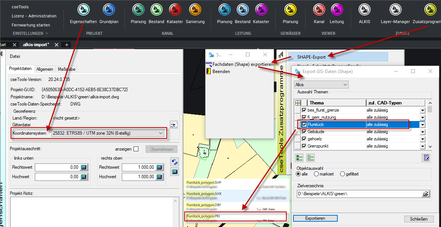Open the Kanal Sanierung icon
441x227 pixels.
(195, 9)
